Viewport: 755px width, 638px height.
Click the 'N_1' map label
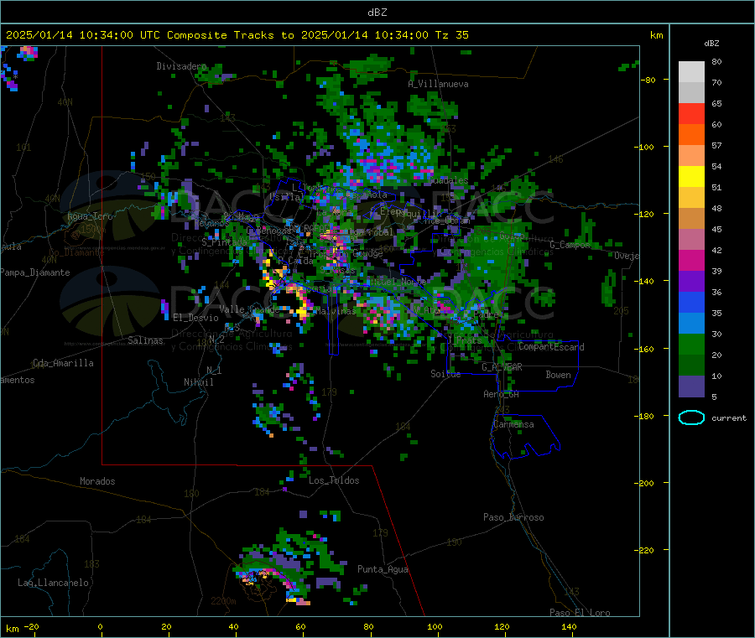(214, 371)
